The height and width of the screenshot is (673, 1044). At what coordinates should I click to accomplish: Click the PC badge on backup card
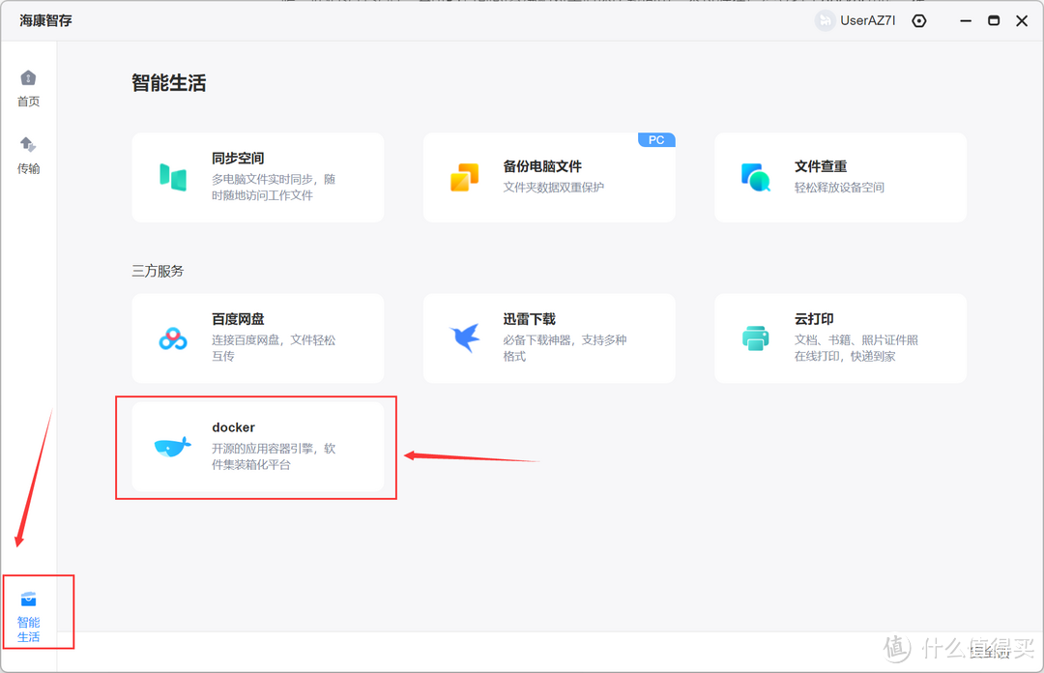coord(656,139)
